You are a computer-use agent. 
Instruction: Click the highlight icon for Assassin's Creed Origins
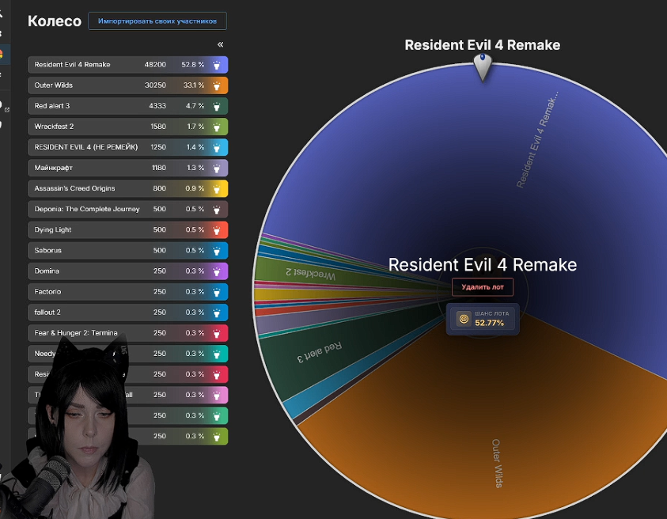coord(217,189)
